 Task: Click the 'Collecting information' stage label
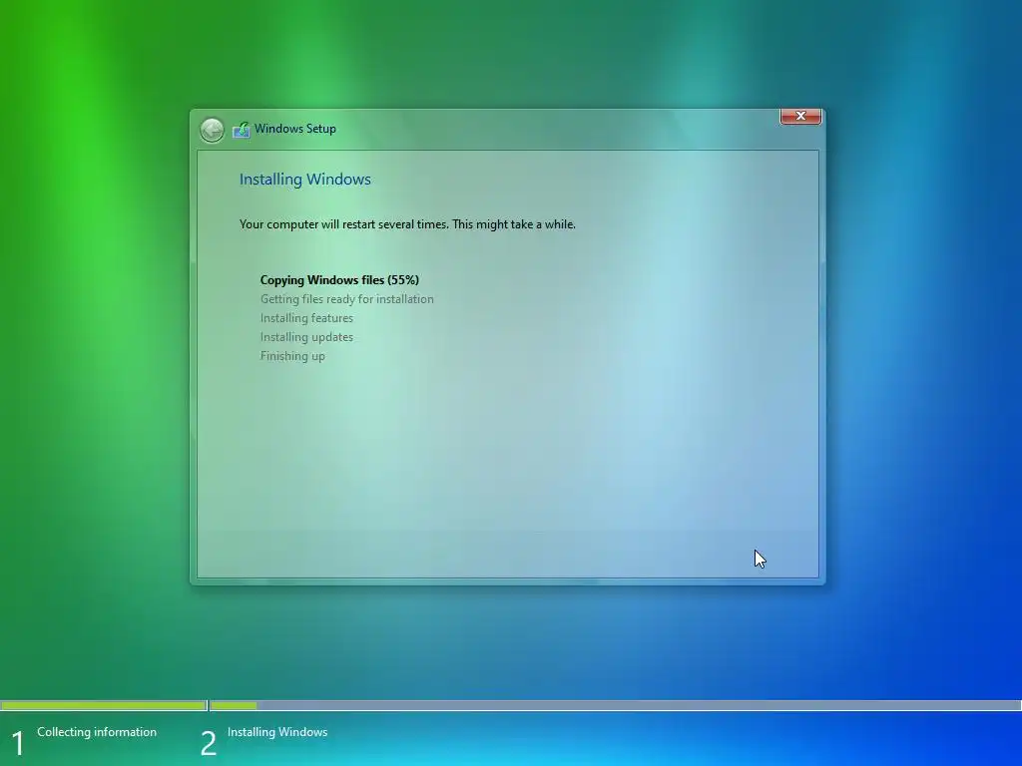tap(97, 732)
